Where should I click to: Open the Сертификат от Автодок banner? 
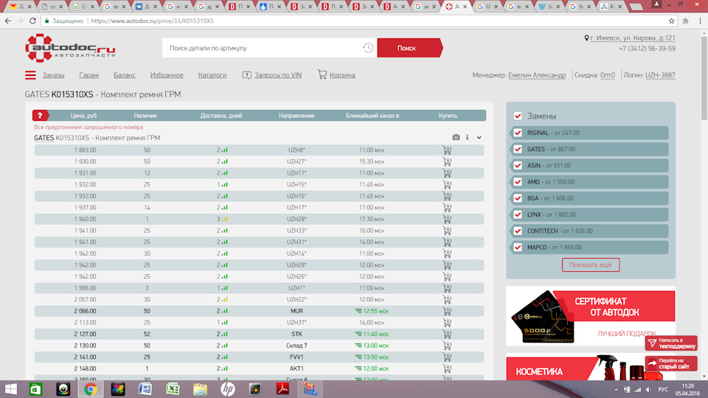[x=591, y=316]
